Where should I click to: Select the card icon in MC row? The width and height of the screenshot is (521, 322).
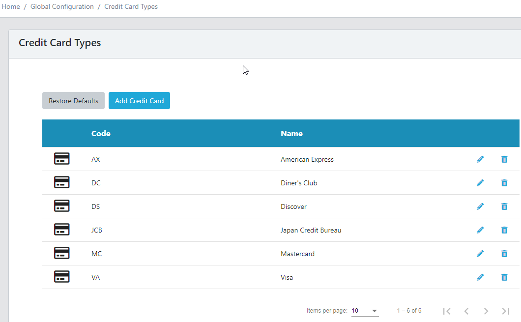61,253
